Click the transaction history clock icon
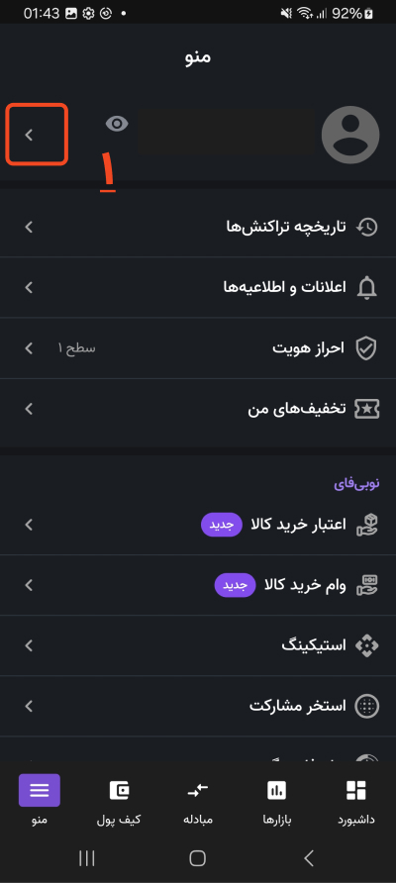This screenshot has height=883, width=396. [x=366, y=228]
